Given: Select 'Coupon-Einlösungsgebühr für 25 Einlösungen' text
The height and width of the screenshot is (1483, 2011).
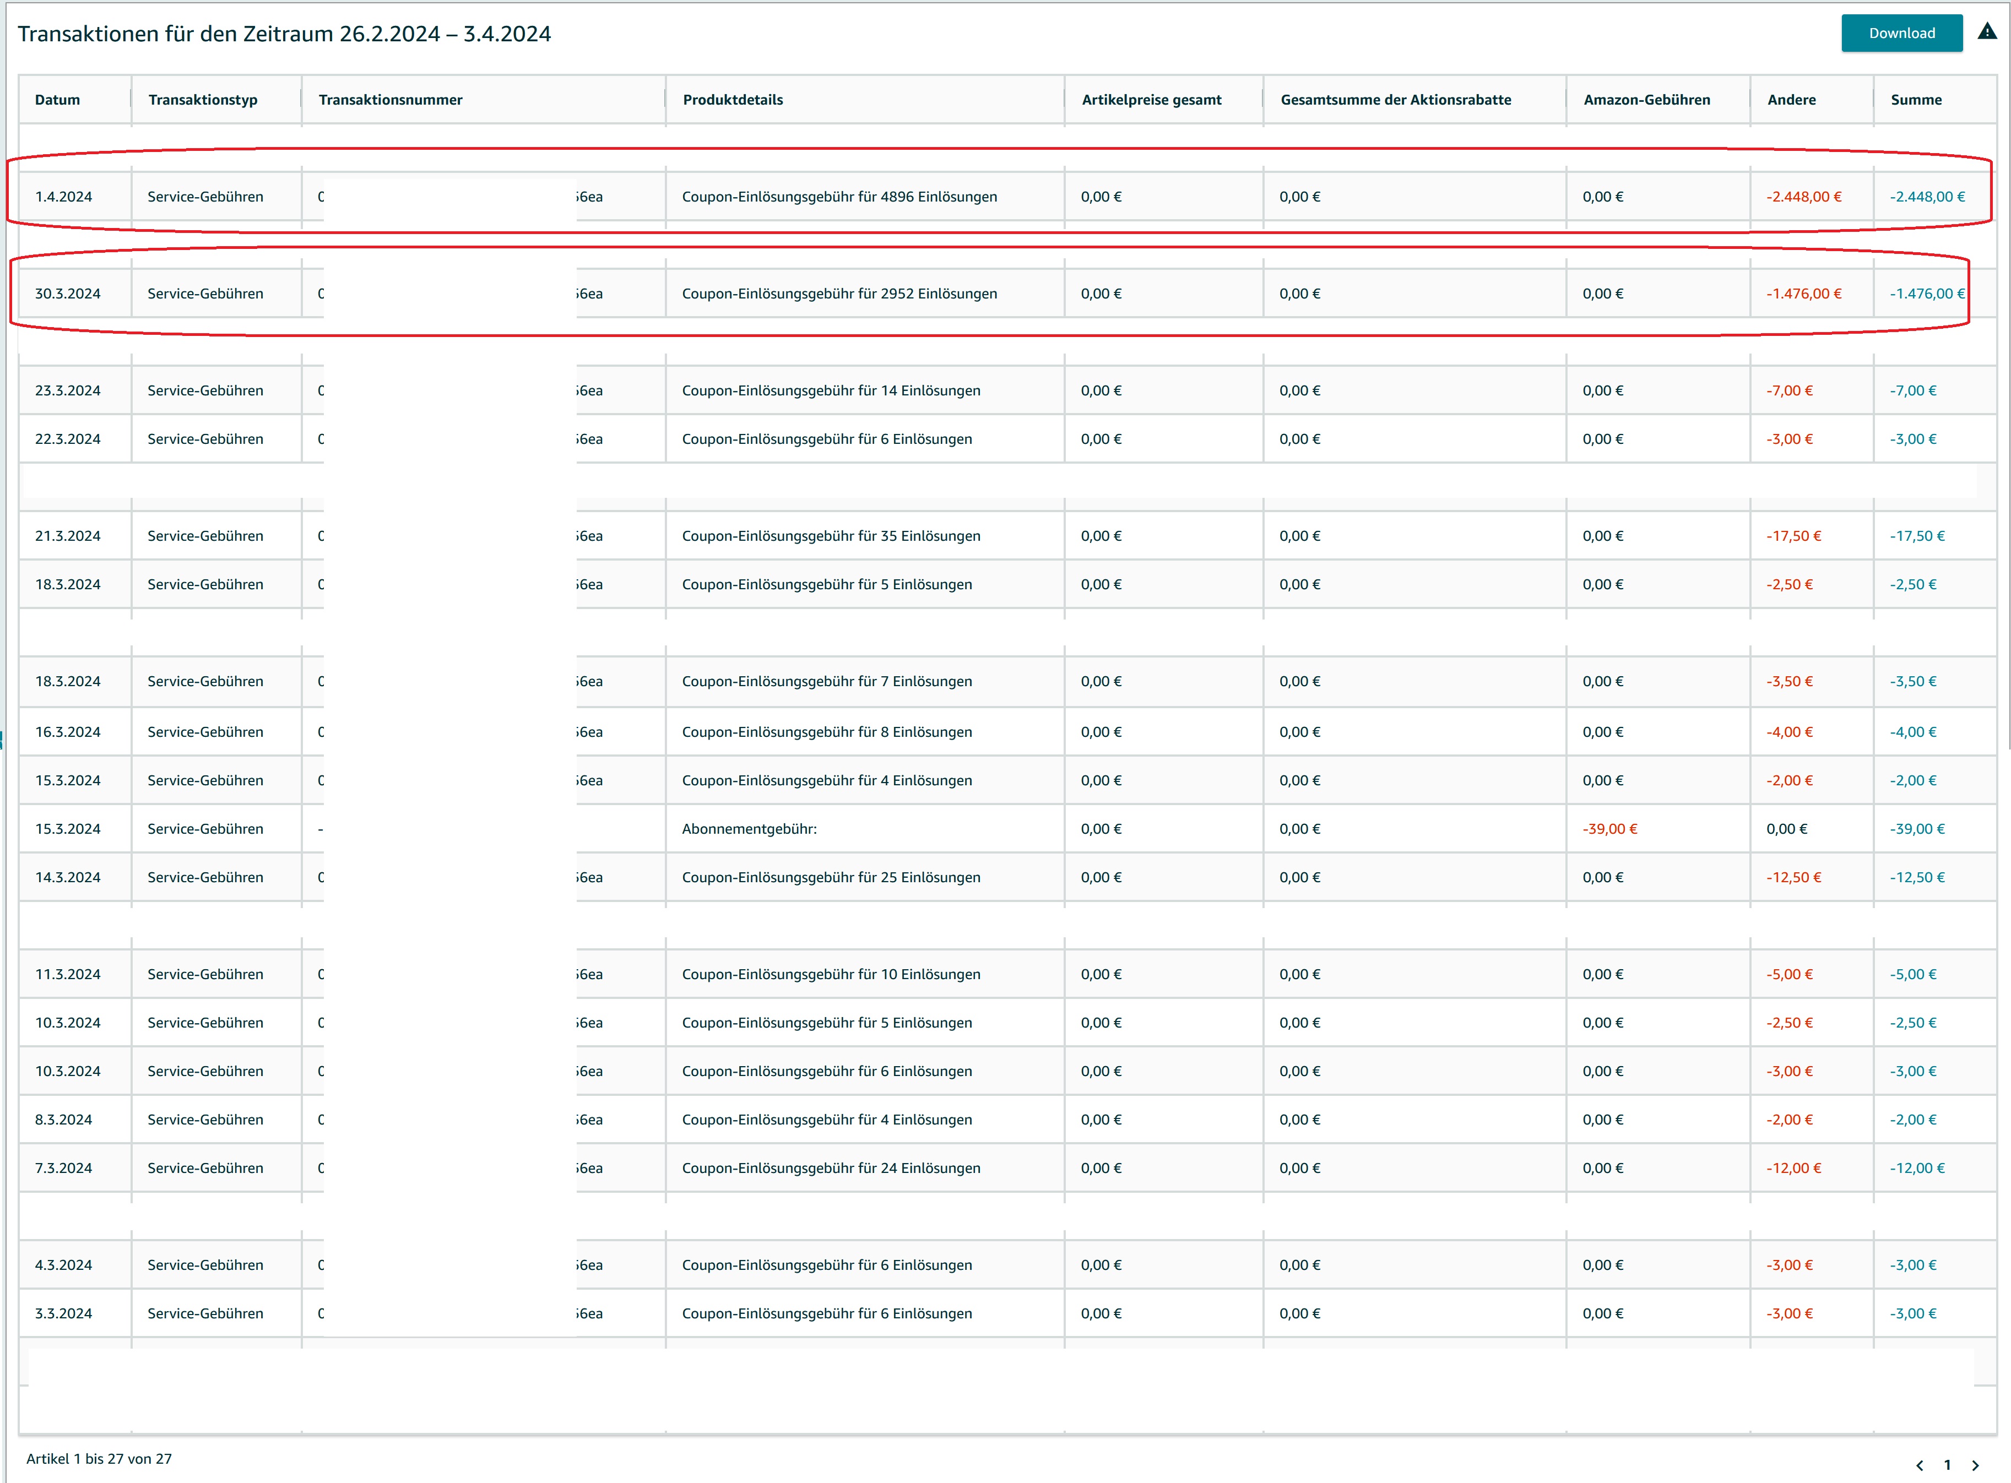Looking at the screenshot, I should (x=831, y=877).
